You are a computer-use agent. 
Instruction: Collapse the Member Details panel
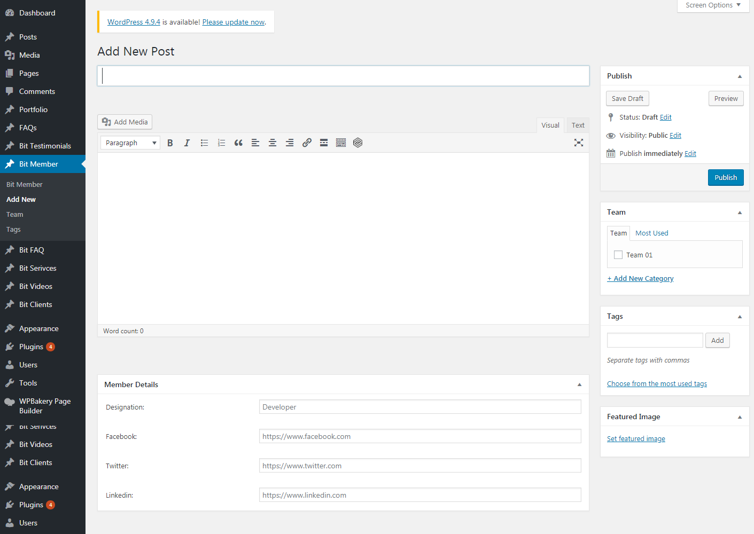point(579,385)
